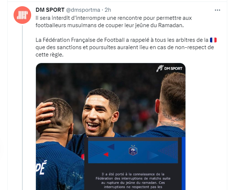
Task: Click the DM SPORT profile avatar
Action: click(x=22, y=15)
